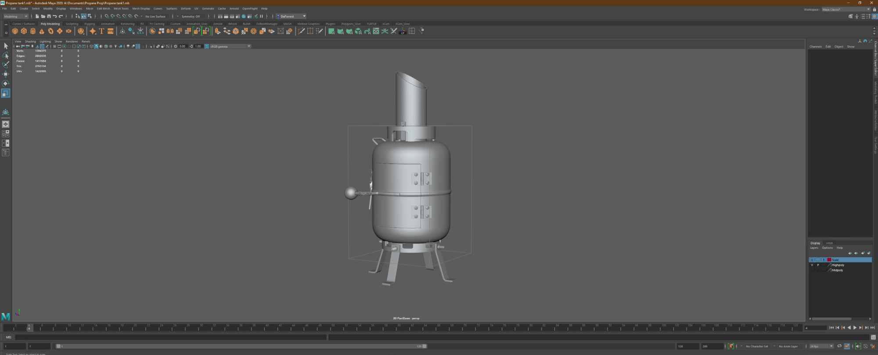The image size is (878, 355).
Task: Toggle visibility of the Highpoly layer
Action: (812, 265)
